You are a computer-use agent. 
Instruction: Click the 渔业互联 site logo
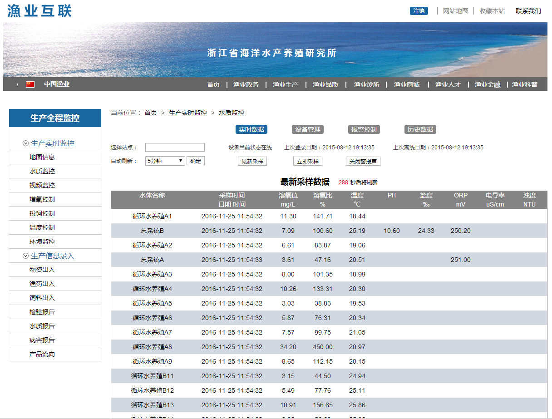click(39, 11)
